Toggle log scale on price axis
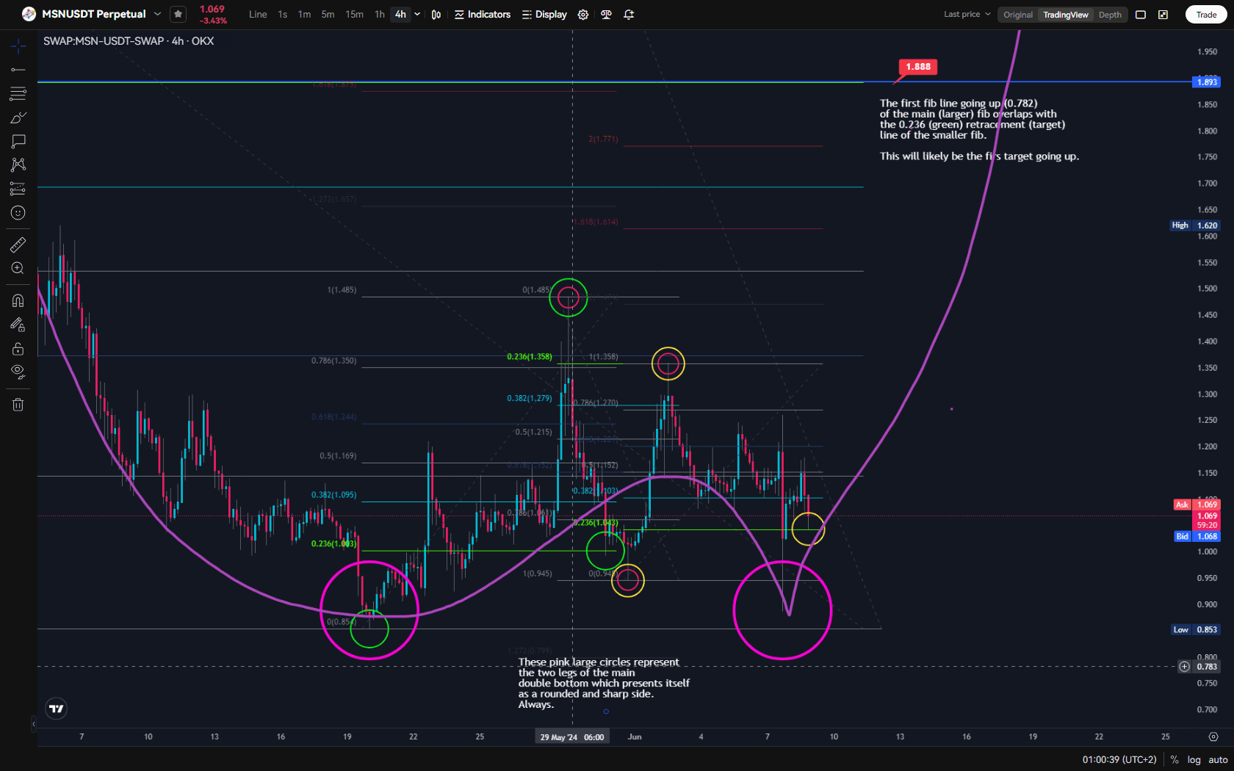Viewport: 1234px width, 771px height. 1194,760
